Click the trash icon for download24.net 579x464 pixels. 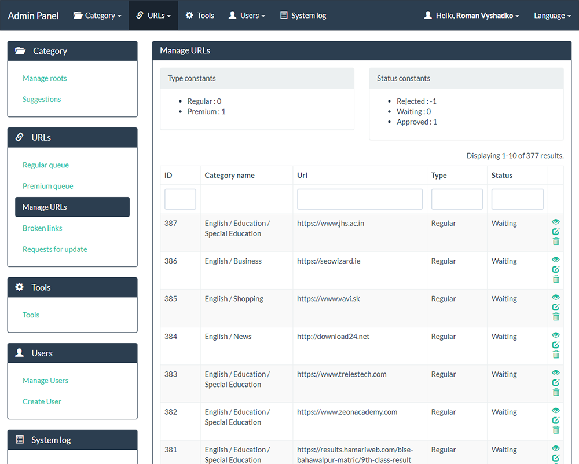556,354
